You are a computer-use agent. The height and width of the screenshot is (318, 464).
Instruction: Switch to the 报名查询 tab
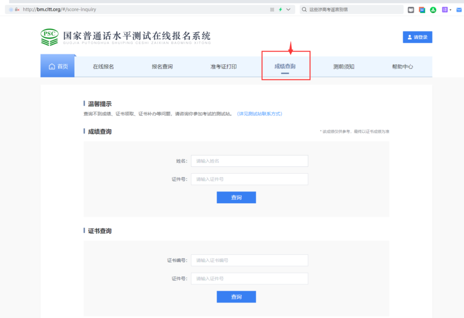[162, 66]
